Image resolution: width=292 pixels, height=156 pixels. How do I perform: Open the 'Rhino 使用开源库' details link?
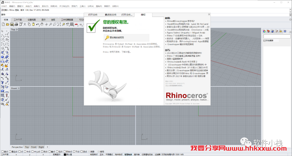point(117,52)
